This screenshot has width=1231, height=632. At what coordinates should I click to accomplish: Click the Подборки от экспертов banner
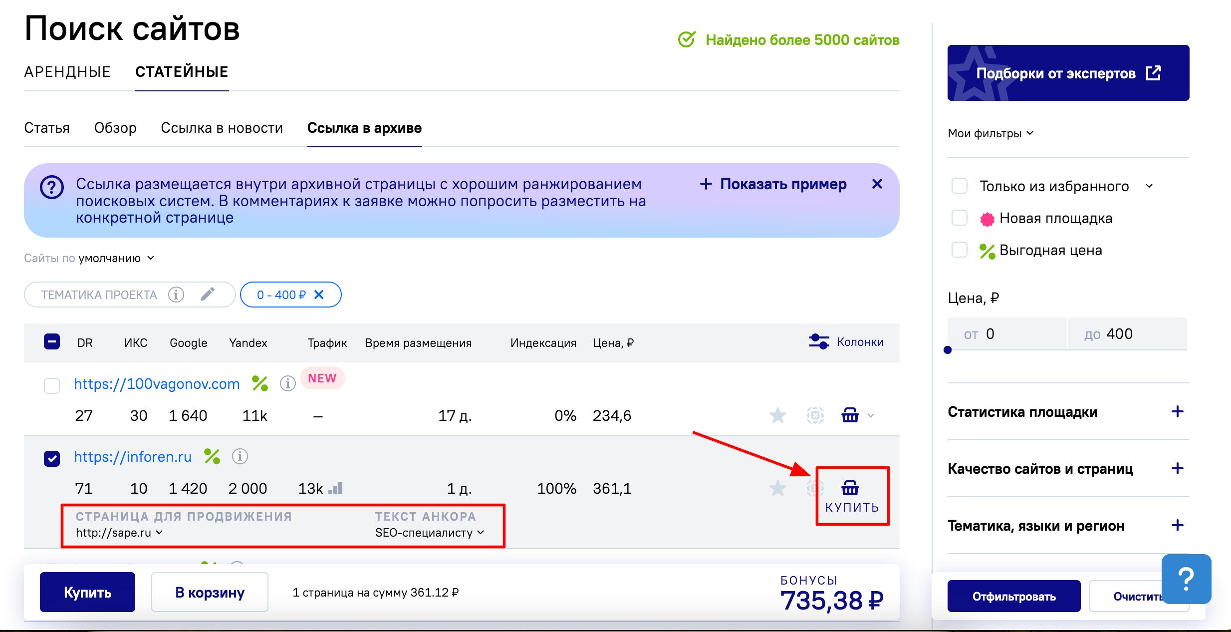click(1068, 73)
